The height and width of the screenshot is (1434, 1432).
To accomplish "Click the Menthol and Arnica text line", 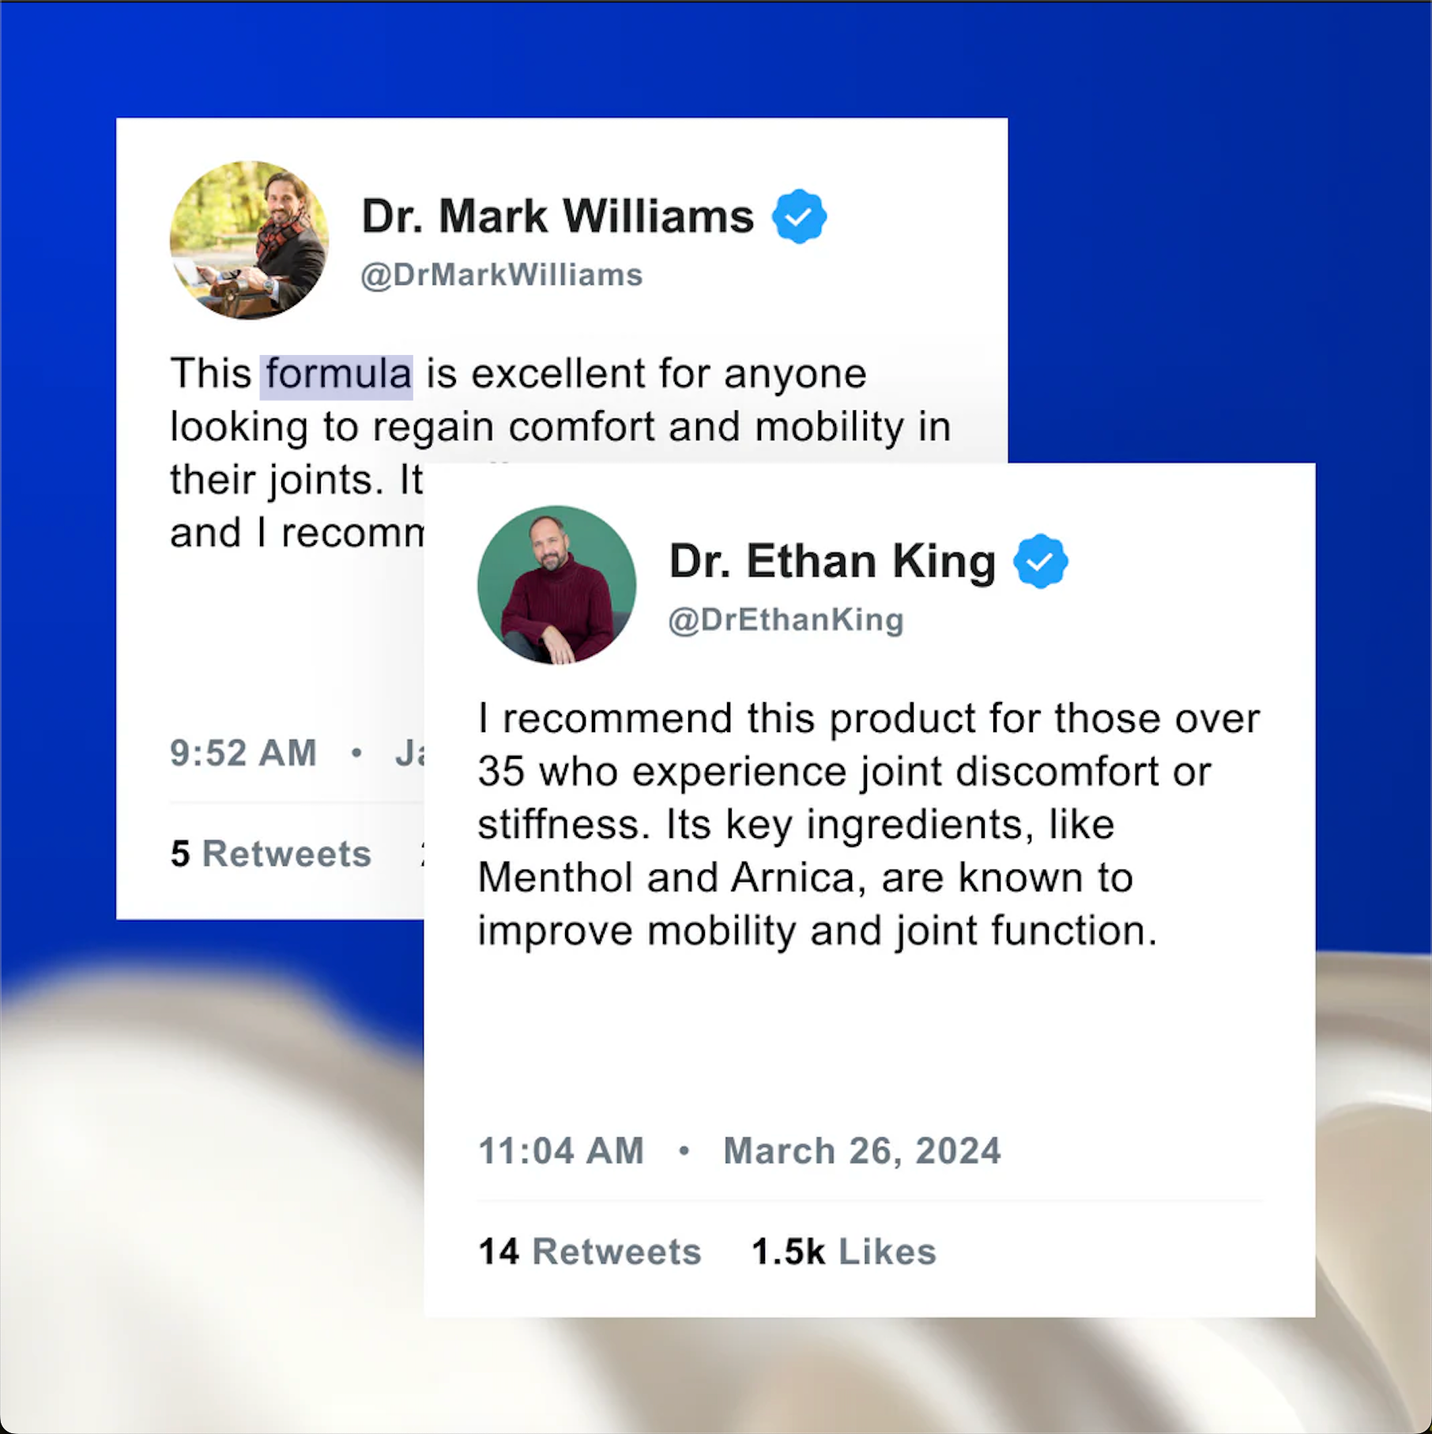I will pos(805,877).
